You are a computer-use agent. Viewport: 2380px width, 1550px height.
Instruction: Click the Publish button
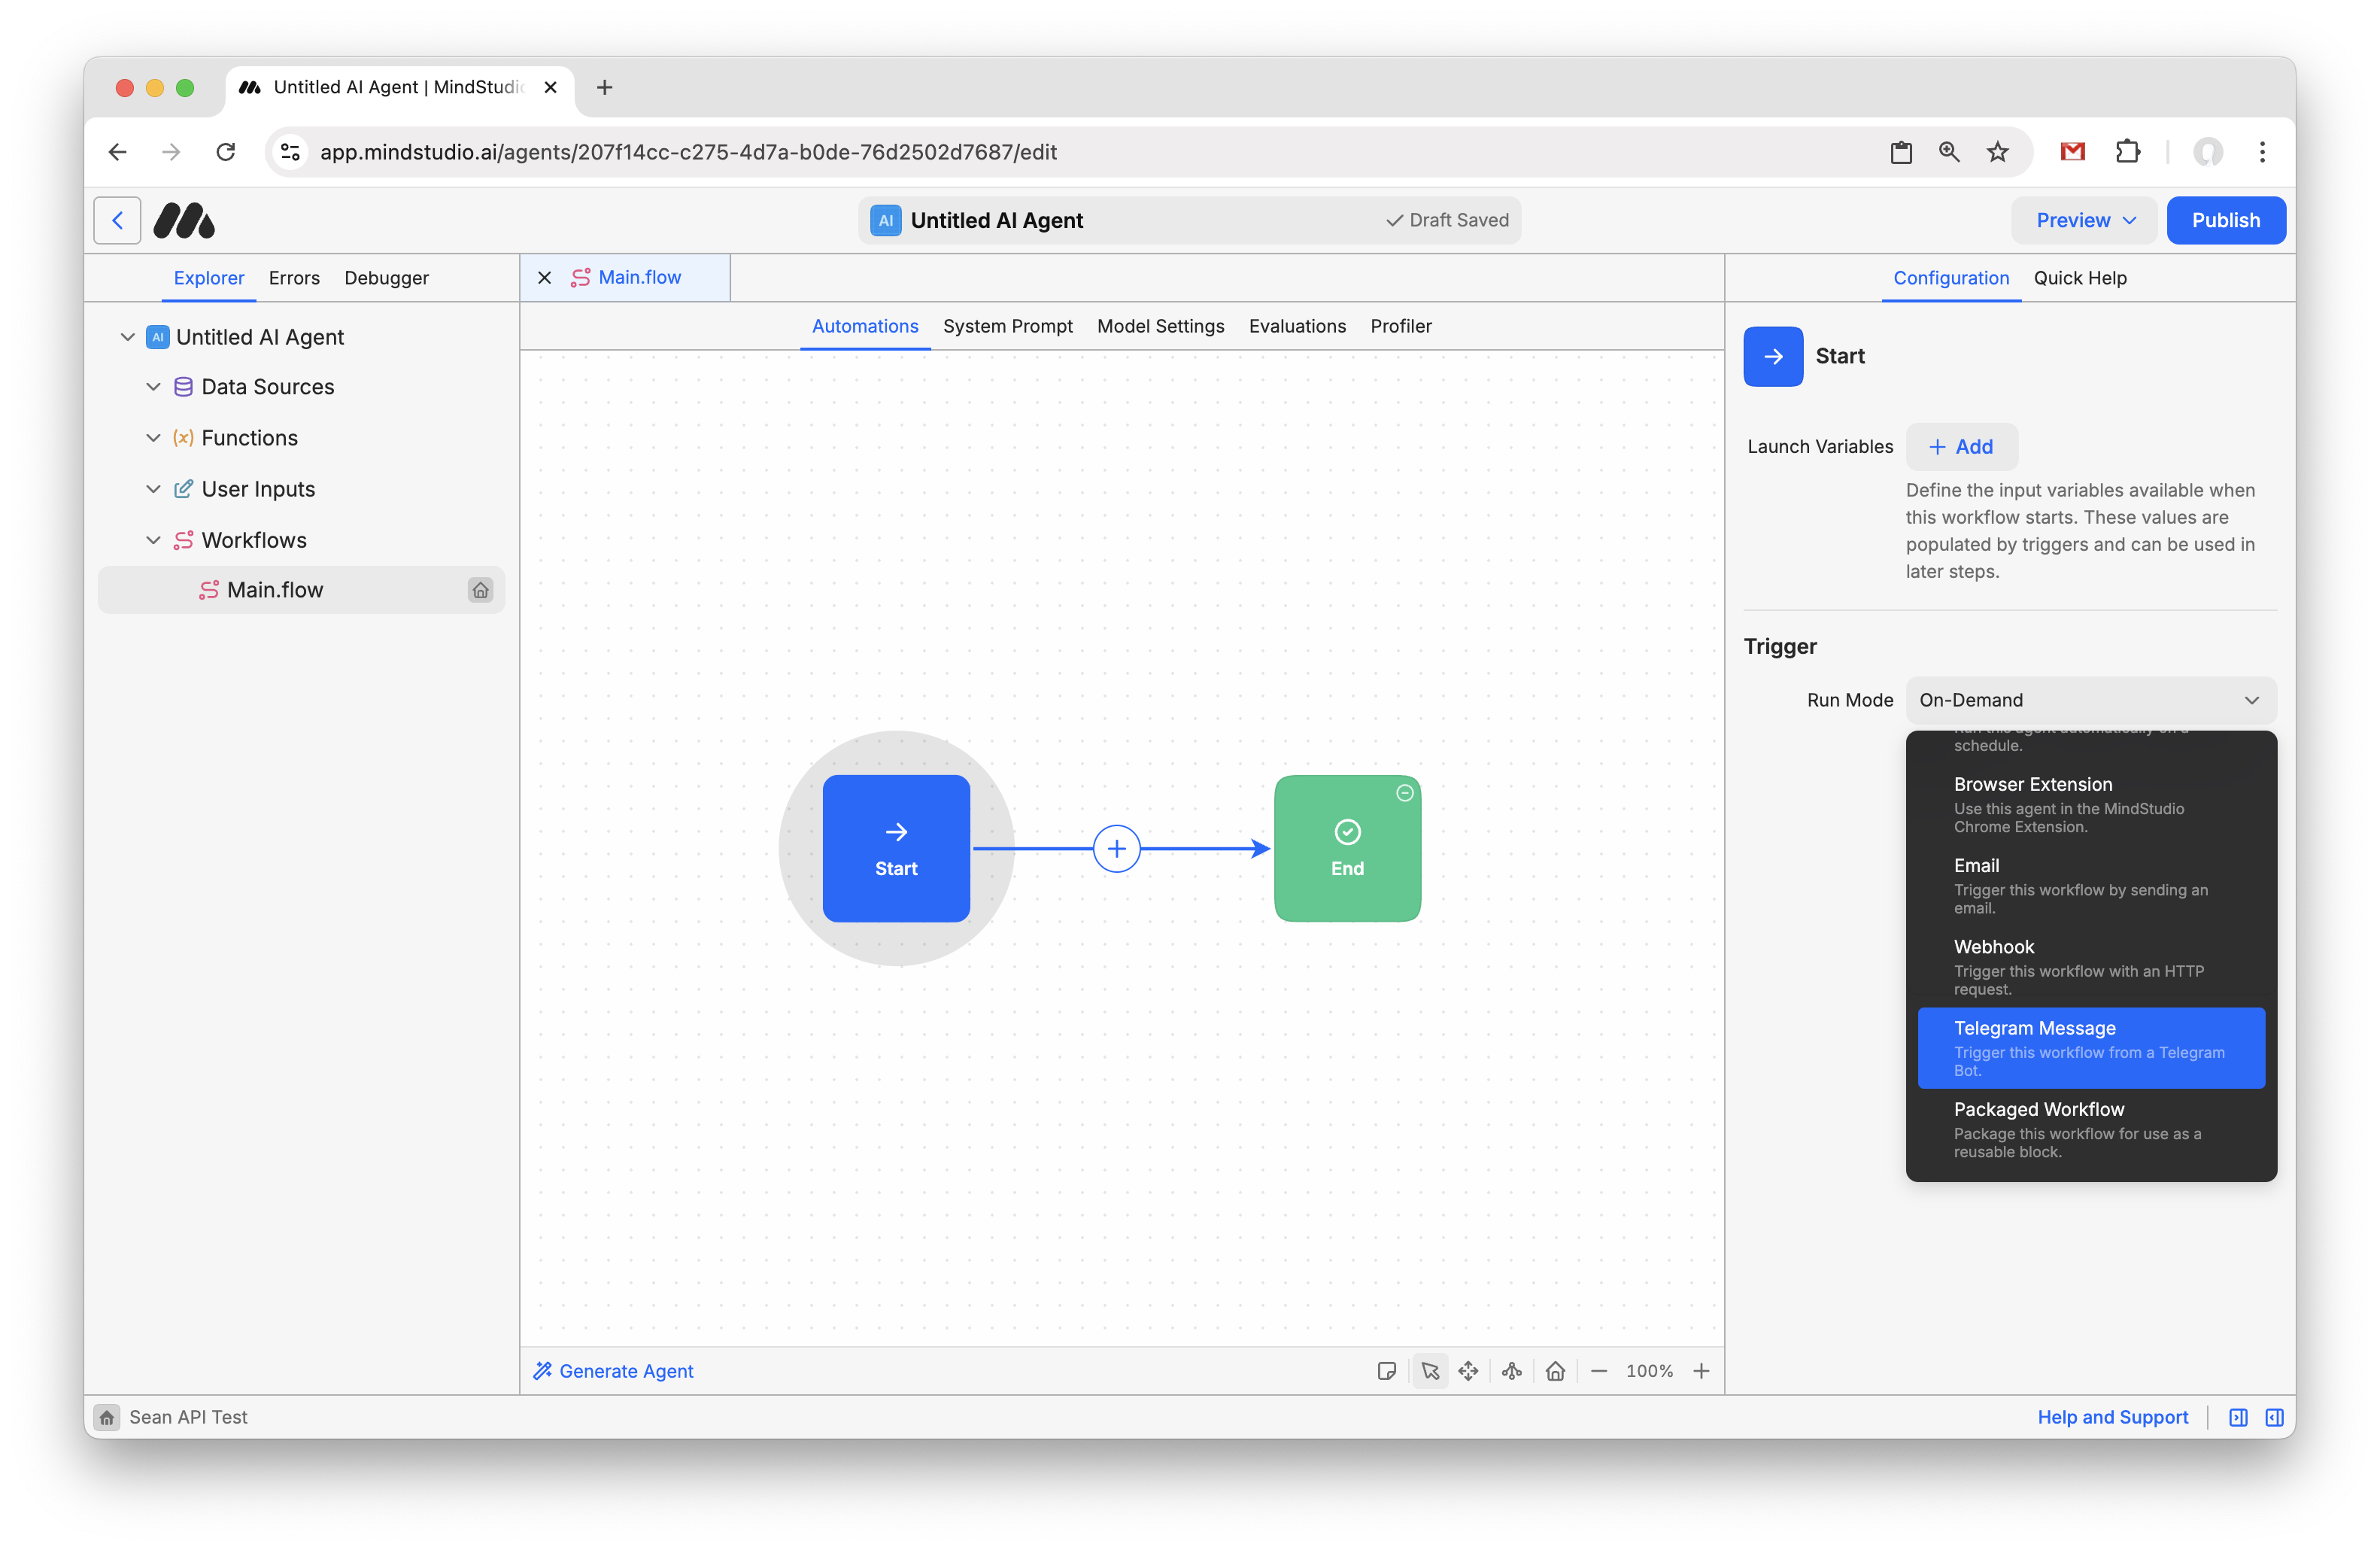tap(2226, 220)
